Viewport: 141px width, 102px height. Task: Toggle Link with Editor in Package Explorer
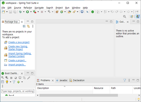click(28, 26)
